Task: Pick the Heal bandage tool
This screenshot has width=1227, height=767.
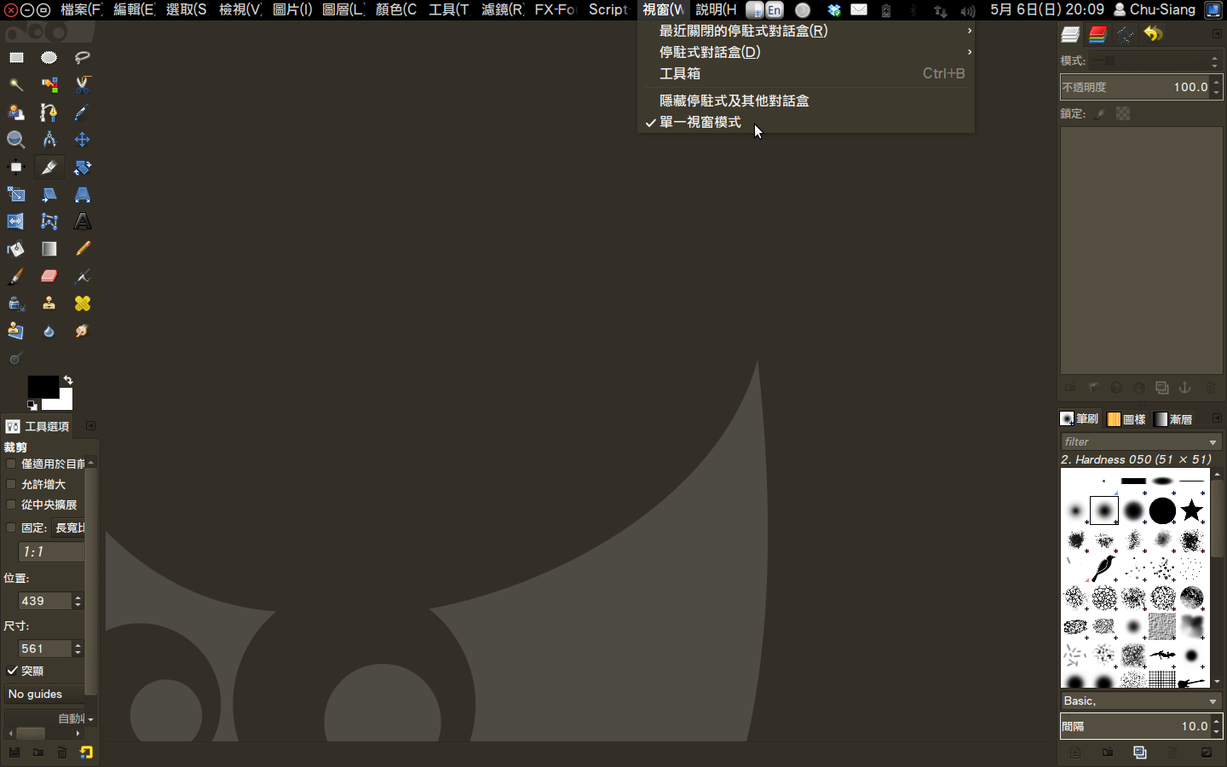Action: [83, 303]
